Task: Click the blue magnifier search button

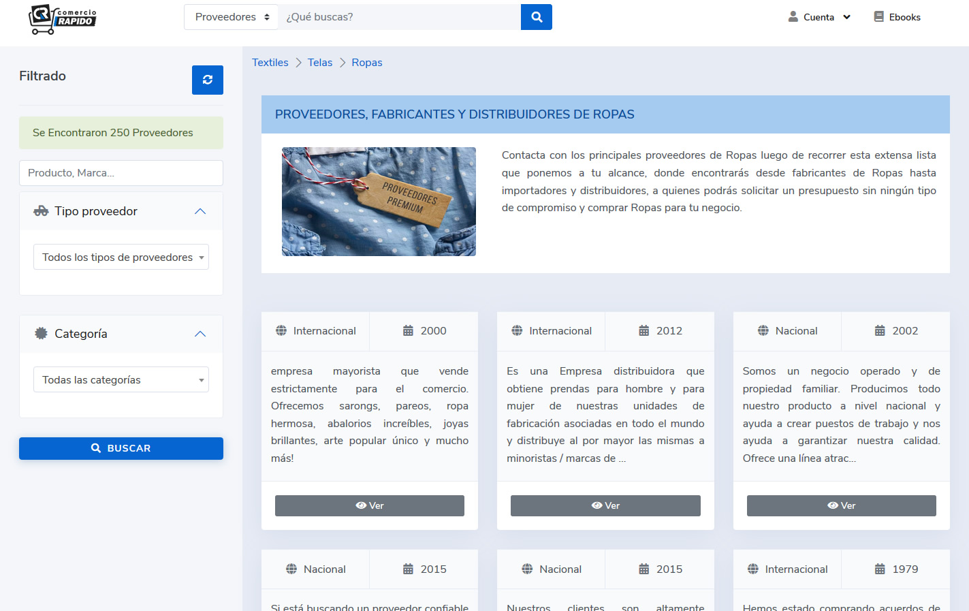Action: (537, 17)
